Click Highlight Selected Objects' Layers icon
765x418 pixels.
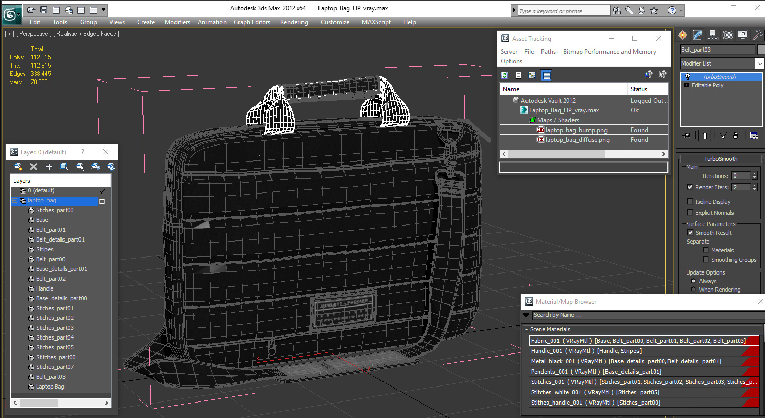pyautogui.click(x=80, y=167)
